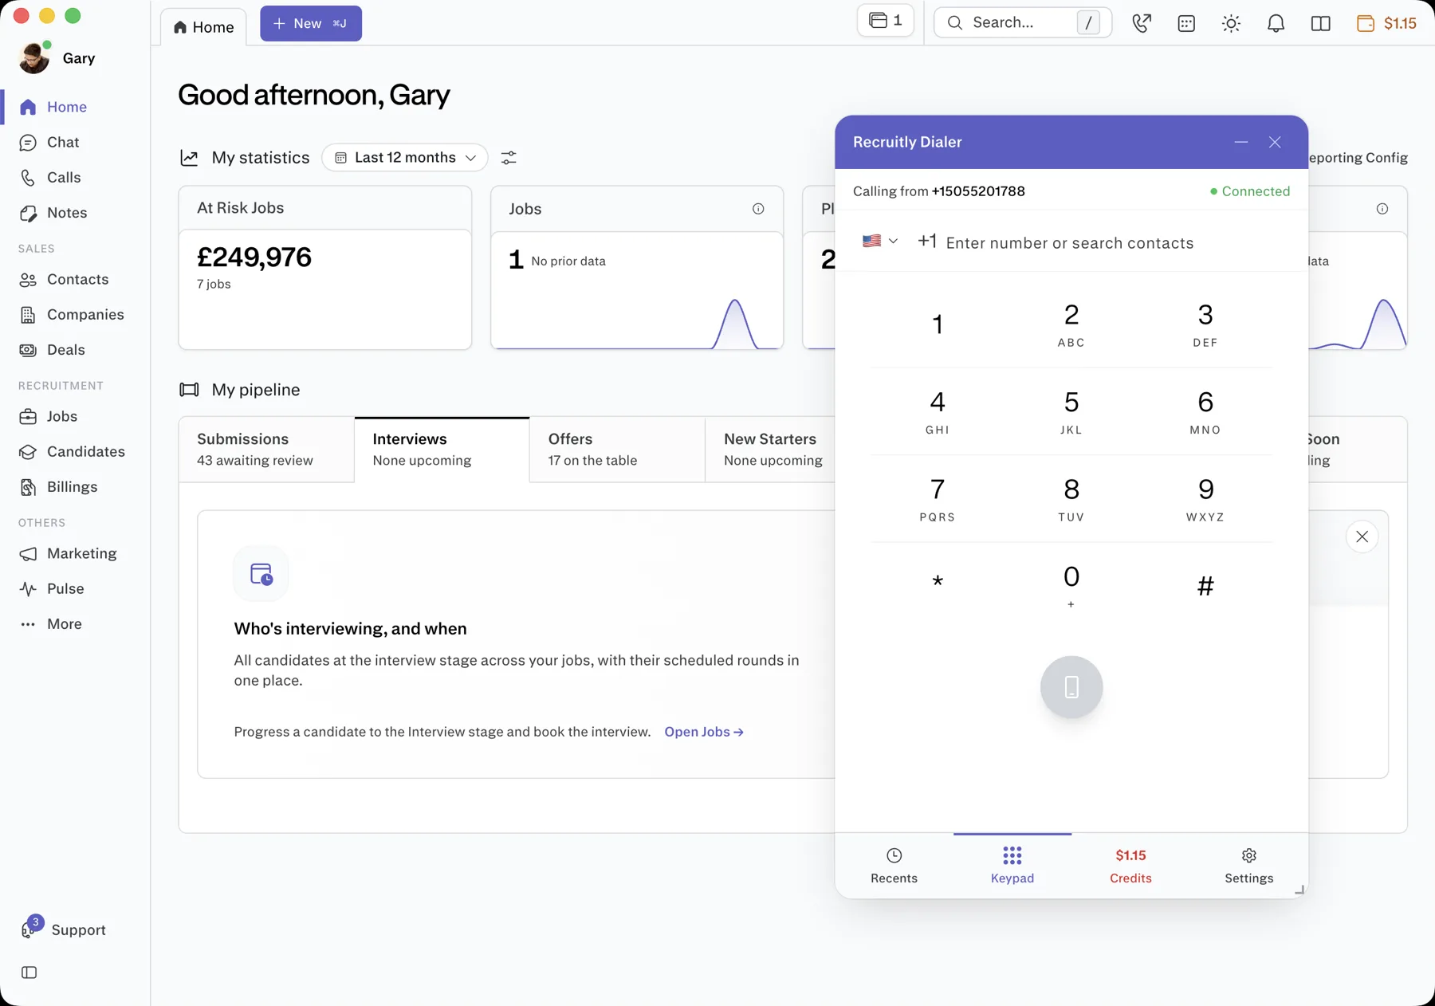Collapse the sidebar panel icon
Image resolution: width=1435 pixels, height=1006 pixels.
pos(29,973)
